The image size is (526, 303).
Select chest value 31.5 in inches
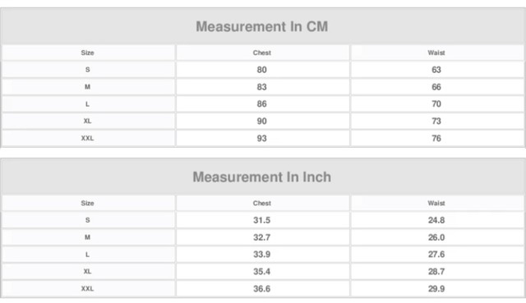261,220
